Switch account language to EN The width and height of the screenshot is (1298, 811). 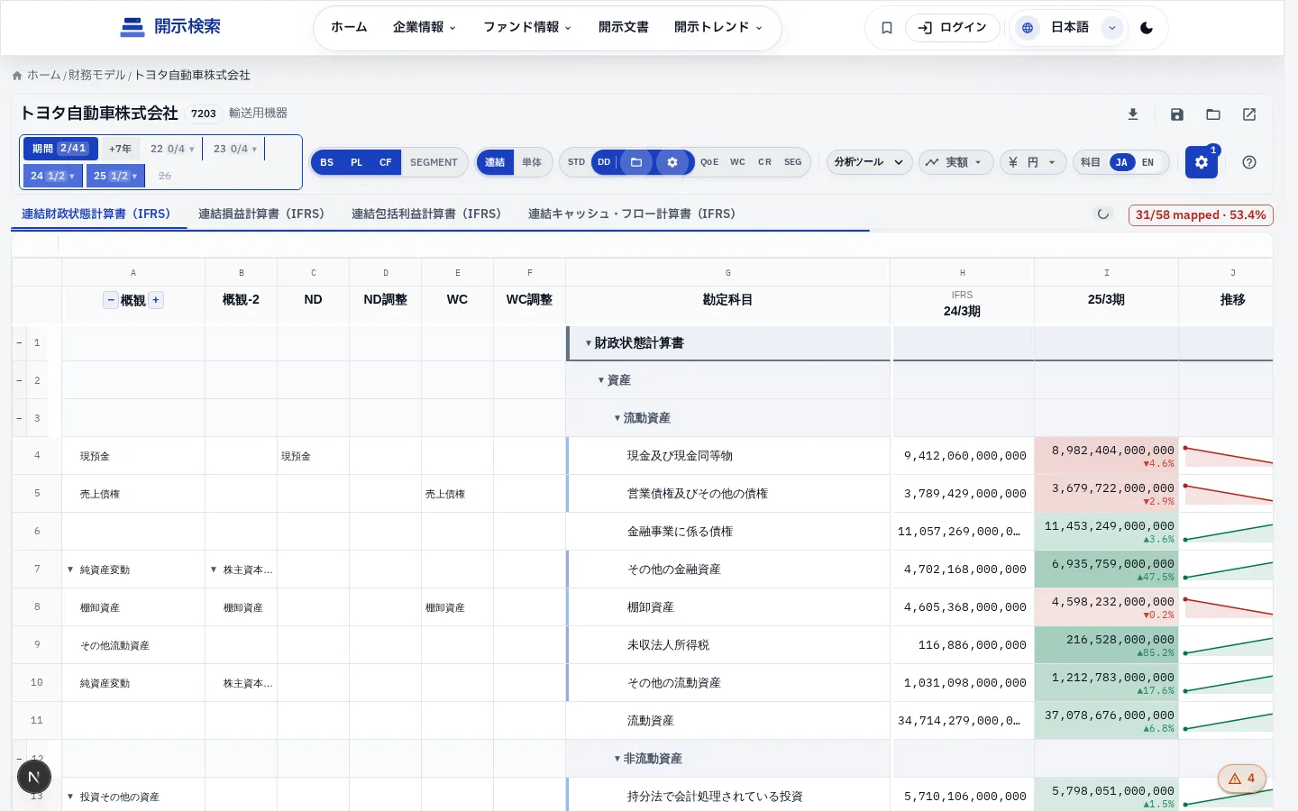coord(1147,162)
